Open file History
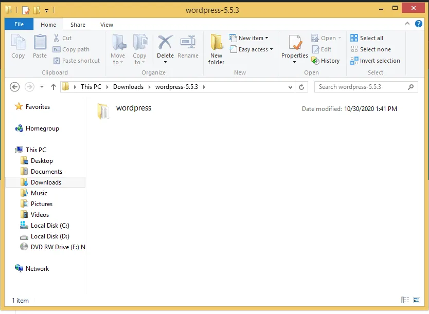Image resolution: width=429 pixels, height=314 pixels. 326,61
